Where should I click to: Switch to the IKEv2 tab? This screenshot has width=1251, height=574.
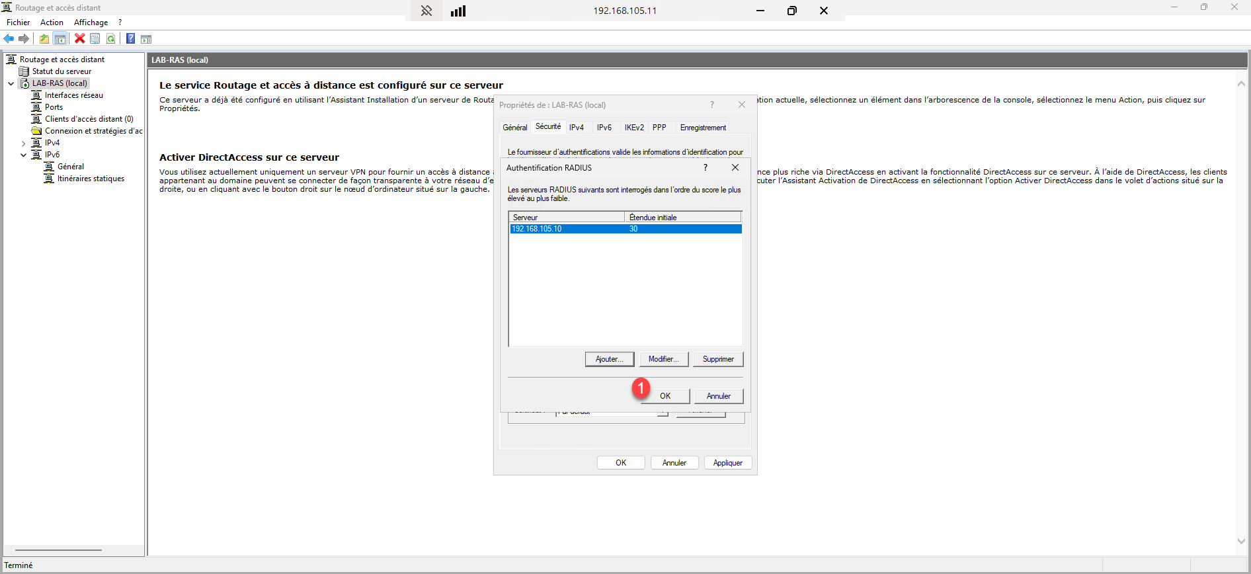pos(633,128)
